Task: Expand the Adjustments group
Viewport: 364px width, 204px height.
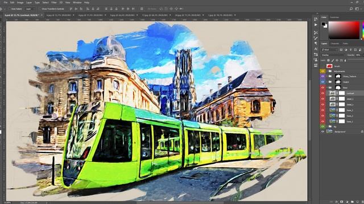Action: [x=327, y=71]
